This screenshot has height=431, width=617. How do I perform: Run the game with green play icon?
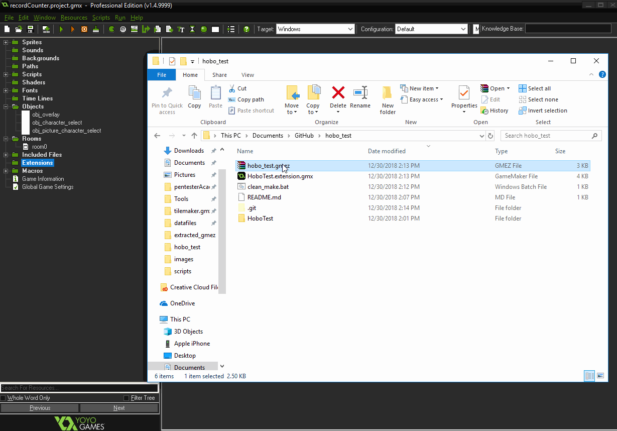[x=61, y=29]
